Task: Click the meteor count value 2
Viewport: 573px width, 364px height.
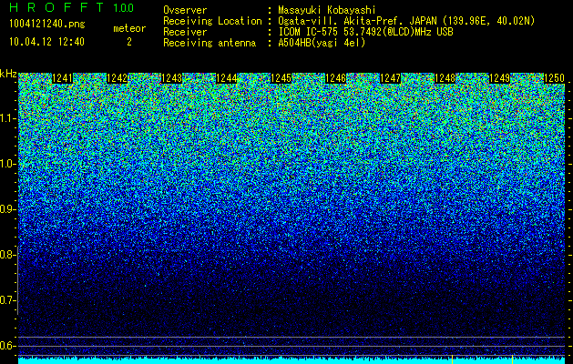Action: pyautogui.click(x=129, y=42)
